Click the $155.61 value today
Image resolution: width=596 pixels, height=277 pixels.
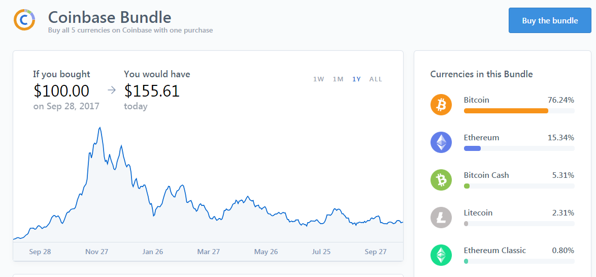152,91
